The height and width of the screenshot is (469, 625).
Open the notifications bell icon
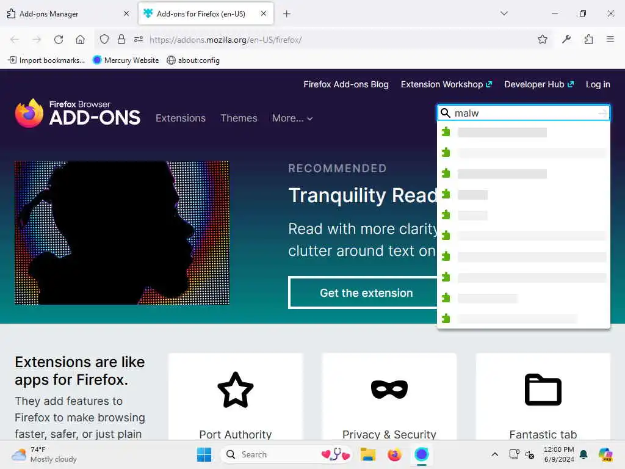(x=583, y=454)
